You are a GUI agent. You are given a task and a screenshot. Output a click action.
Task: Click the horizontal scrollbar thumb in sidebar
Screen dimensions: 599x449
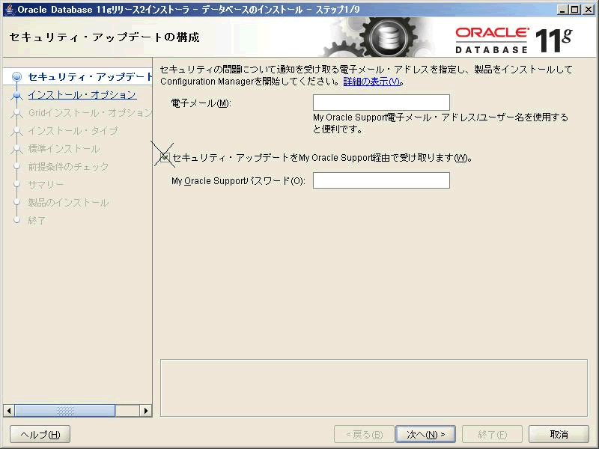click(65, 411)
